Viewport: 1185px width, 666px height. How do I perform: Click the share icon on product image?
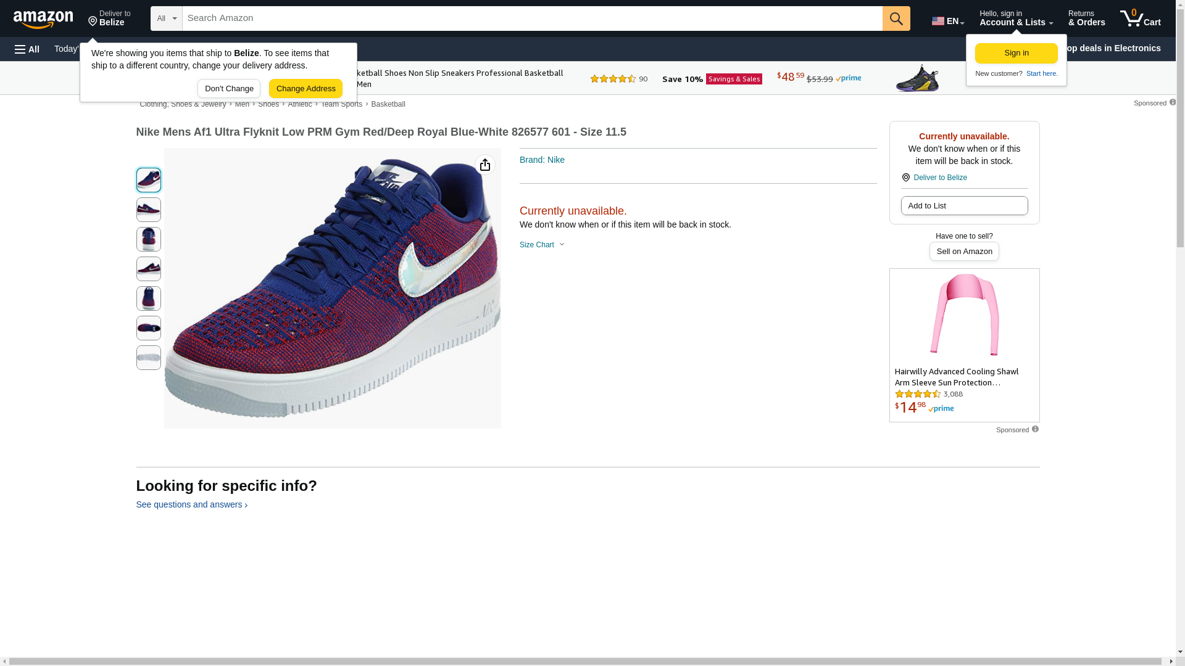pyautogui.click(x=485, y=165)
